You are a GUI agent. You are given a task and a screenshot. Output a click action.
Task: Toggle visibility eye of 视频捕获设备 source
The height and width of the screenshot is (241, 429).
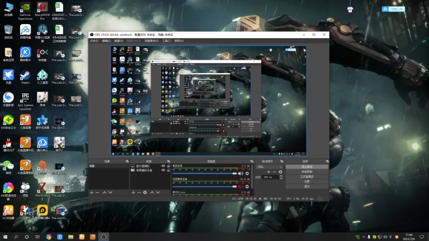click(x=164, y=170)
